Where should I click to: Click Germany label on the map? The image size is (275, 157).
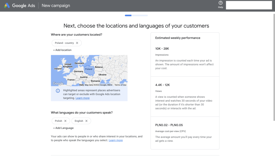(x=78, y=71)
